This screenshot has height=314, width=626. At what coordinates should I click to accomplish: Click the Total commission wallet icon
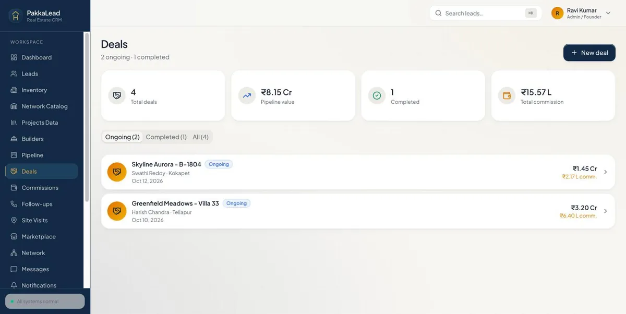[507, 95]
